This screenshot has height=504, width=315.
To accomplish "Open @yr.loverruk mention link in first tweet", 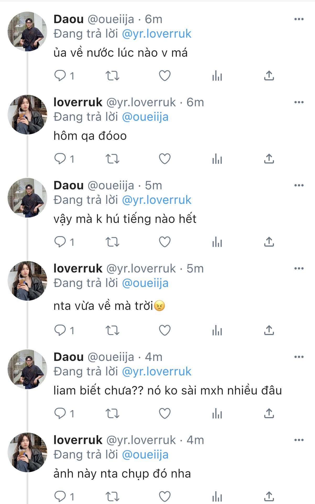I will click(x=157, y=34).
